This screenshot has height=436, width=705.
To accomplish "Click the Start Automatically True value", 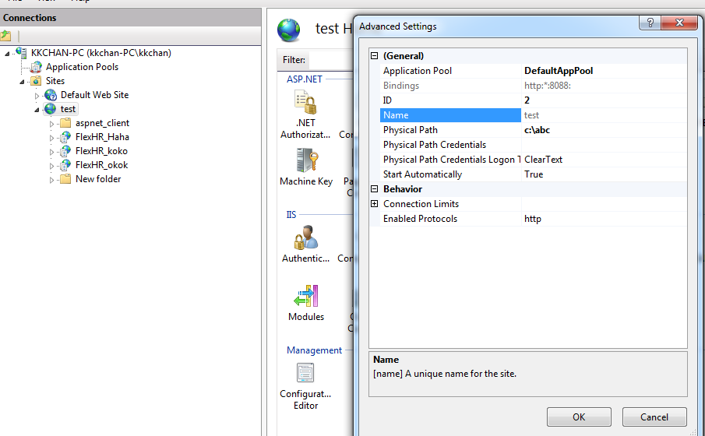I will [x=604, y=174].
